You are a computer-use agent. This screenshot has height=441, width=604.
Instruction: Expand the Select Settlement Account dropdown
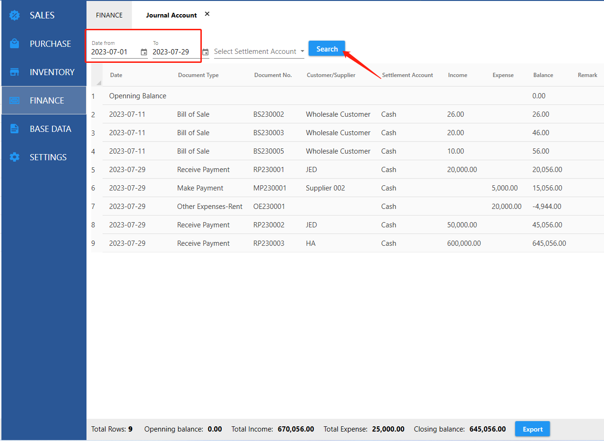point(302,52)
